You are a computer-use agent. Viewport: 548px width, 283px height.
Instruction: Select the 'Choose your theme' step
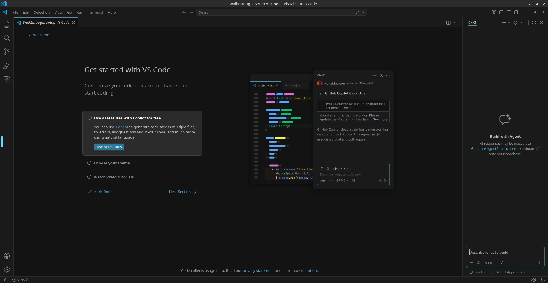112,163
